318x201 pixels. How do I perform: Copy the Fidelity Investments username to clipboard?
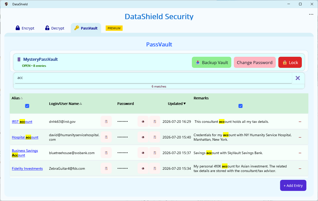(106, 168)
